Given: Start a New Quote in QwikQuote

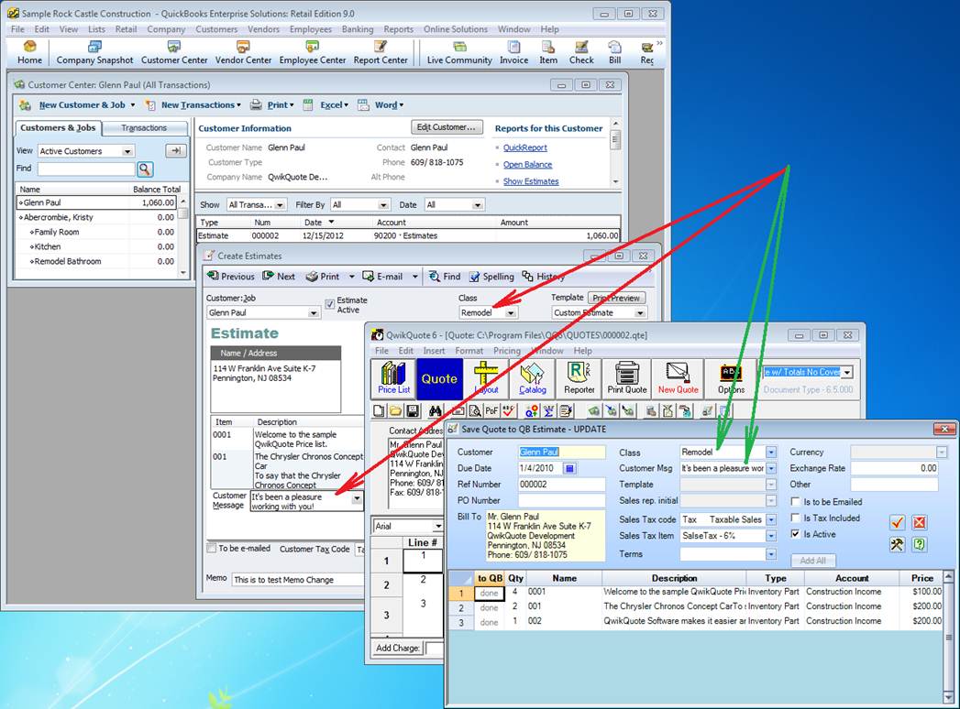Looking at the screenshot, I should (x=678, y=377).
